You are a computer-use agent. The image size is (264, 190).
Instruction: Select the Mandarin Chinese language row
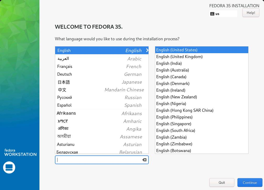click(102, 90)
